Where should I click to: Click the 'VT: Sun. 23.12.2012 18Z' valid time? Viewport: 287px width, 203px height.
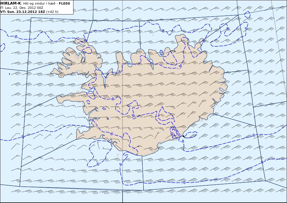tap(23, 12)
